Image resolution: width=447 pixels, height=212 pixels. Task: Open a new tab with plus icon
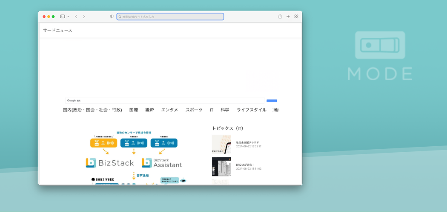coord(288,17)
